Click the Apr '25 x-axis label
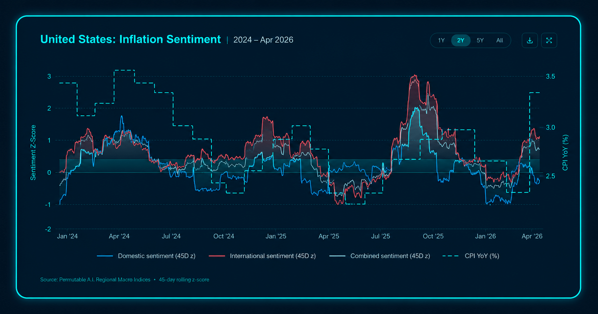The height and width of the screenshot is (314, 598). (329, 236)
